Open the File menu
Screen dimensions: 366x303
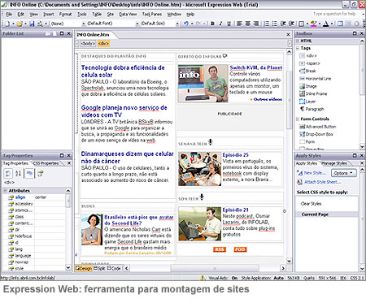click(x=9, y=14)
